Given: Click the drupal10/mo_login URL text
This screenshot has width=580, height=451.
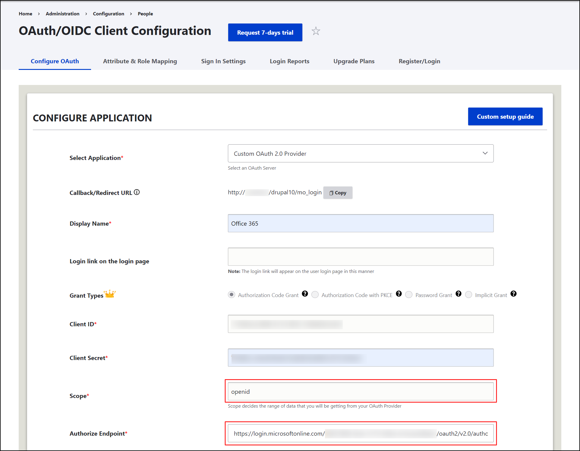Looking at the screenshot, I should click(275, 192).
